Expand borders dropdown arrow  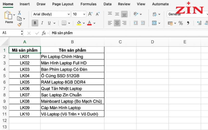(69, 23)
